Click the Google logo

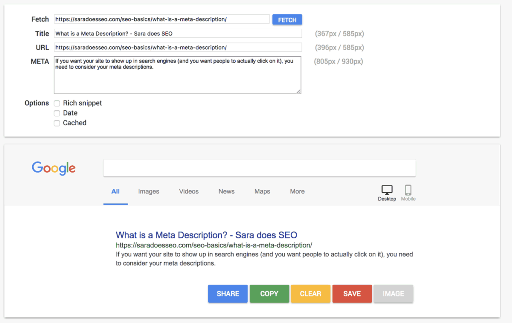point(54,168)
